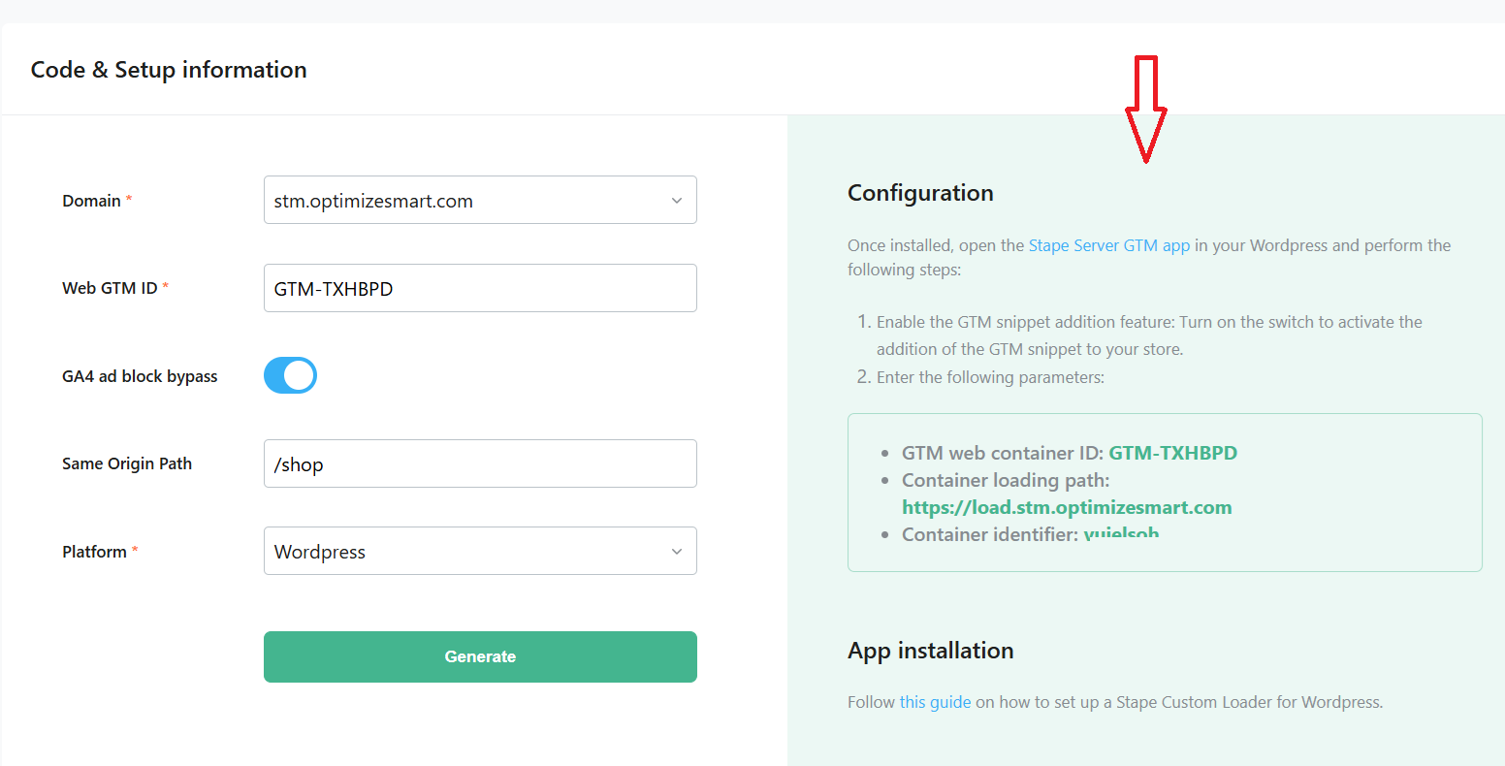This screenshot has width=1505, height=766.
Task: Click the App installation section heading
Action: click(x=930, y=651)
